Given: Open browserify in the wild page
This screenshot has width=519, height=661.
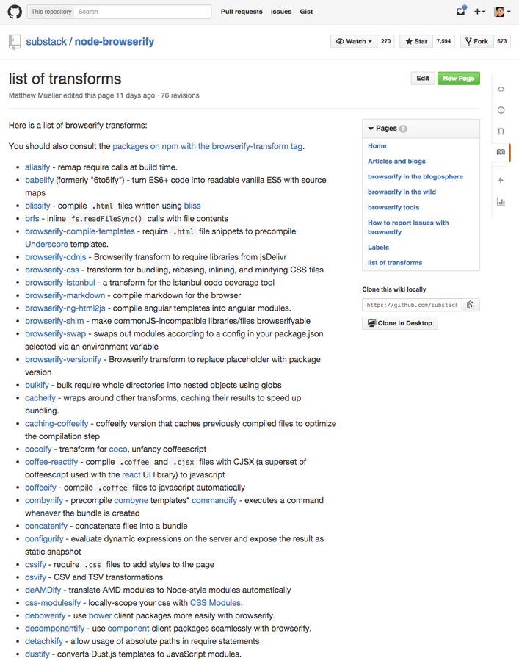Looking at the screenshot, I should coord(402,192).
